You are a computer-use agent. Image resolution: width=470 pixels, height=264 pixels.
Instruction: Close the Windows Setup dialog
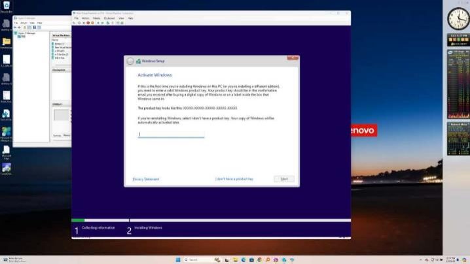pos(293,58)
